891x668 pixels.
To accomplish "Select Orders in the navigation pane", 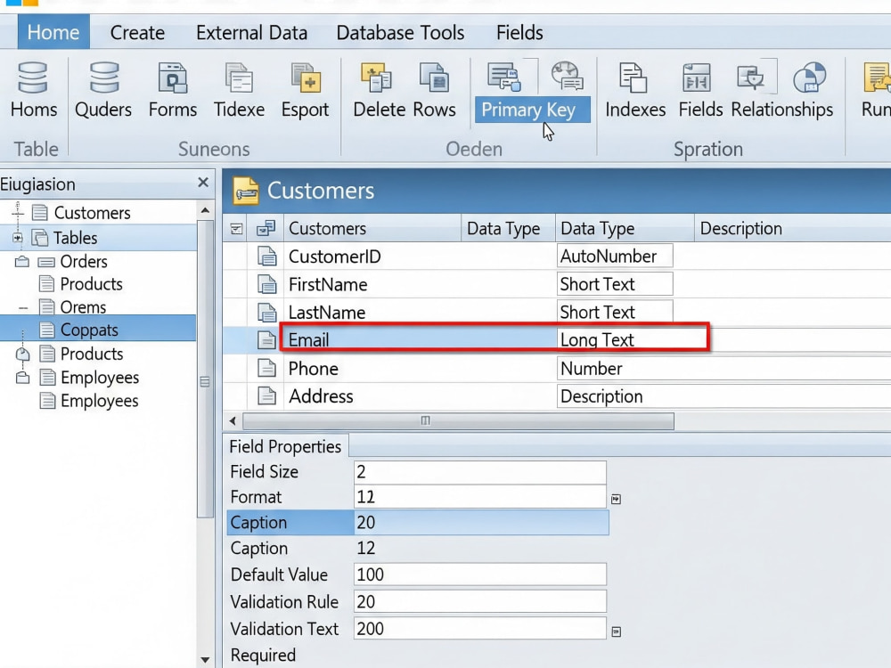I will click(x=84, y=261).
